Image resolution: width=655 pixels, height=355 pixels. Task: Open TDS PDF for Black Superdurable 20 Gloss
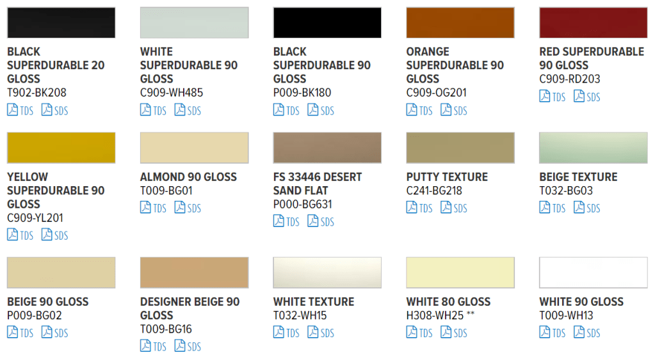pyautogui.click(x=20, y=111)
